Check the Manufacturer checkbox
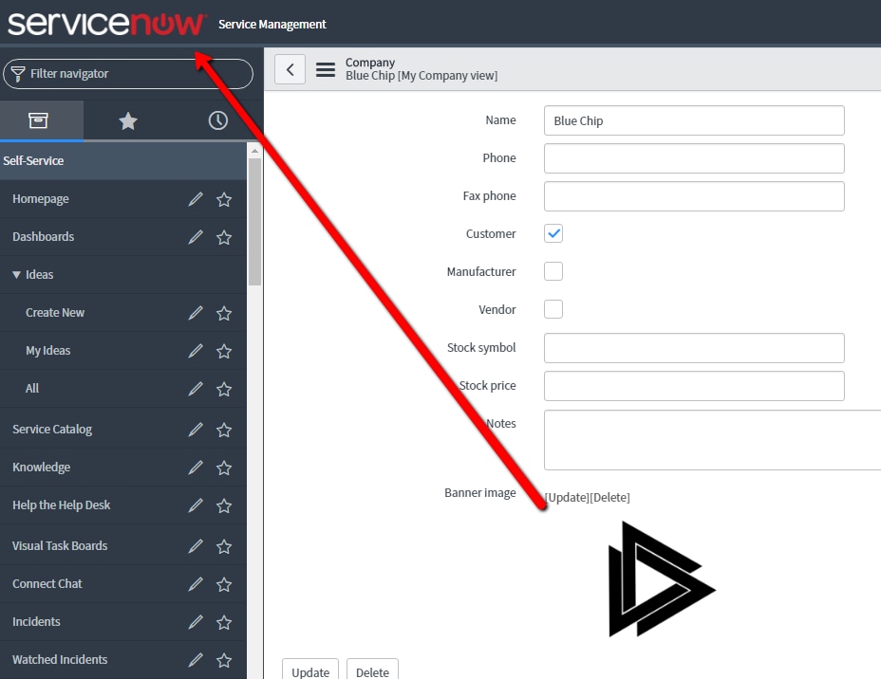Image resolution: width=881 pixels, height=679 pixels. point(553,271)
